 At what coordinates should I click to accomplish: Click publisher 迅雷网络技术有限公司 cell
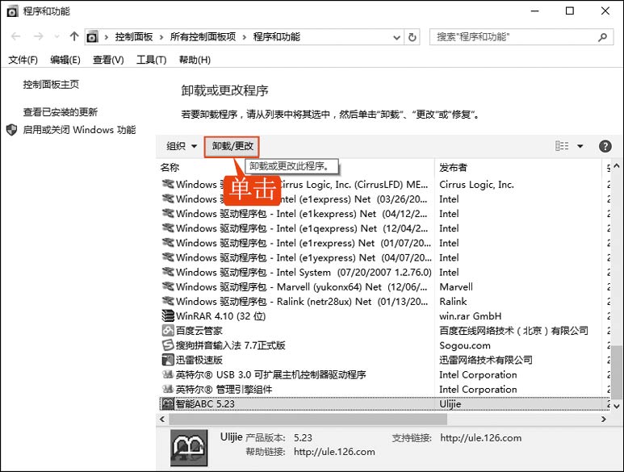[486, 360]
